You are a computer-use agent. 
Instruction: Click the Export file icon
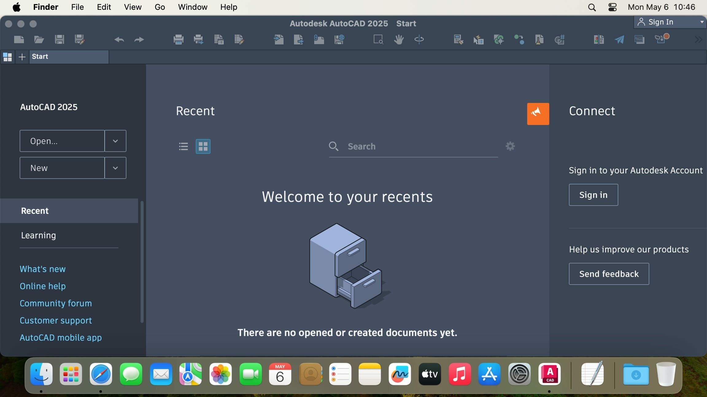[299, 40]
